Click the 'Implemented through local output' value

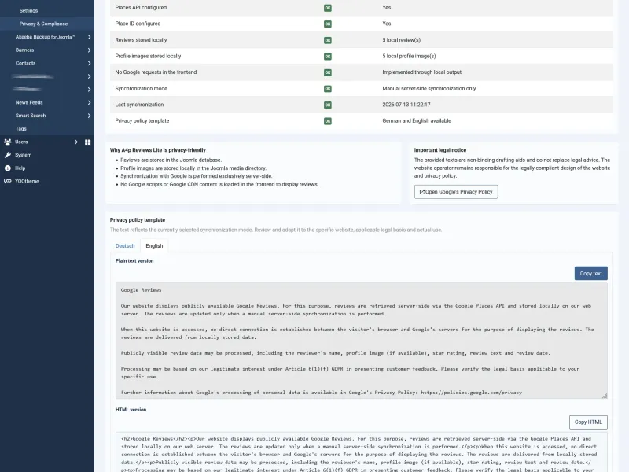422,72
